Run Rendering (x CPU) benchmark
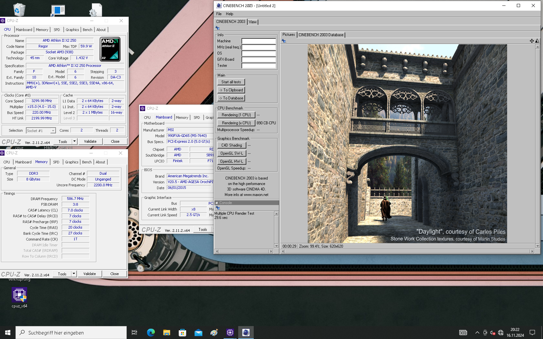This screenshot has height=339, width=543. tap(236, 123)
